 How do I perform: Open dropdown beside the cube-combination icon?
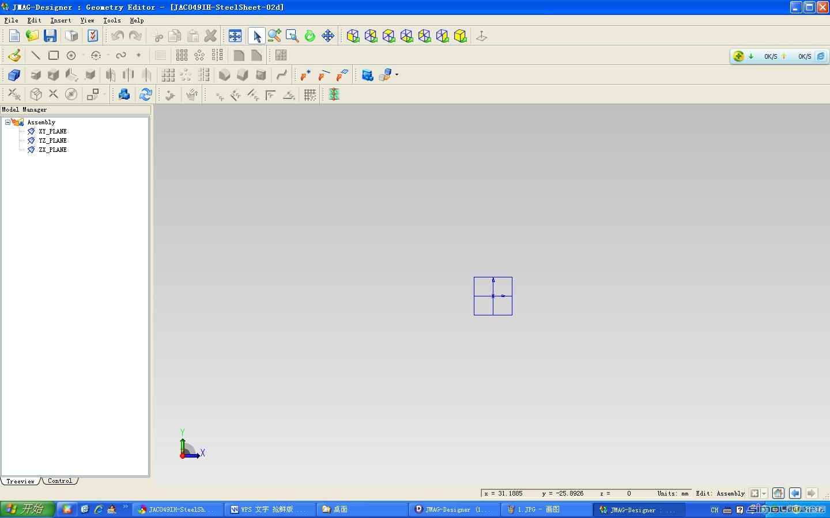click(x=397, y=75)
